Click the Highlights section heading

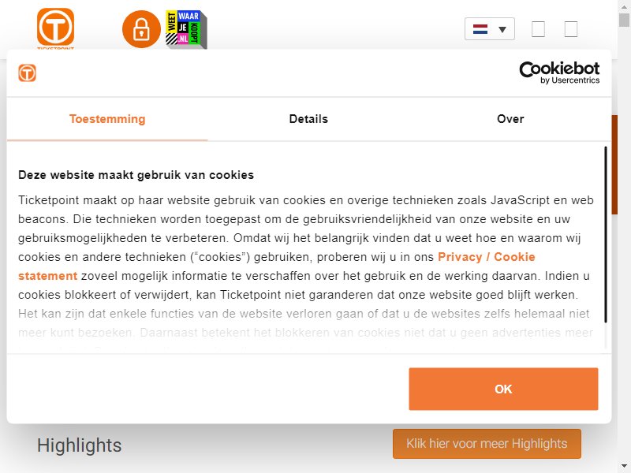tap(80, 445)
